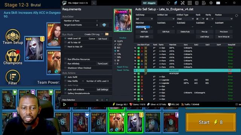Click the Delete Rule button
Image resolution: width=241 pixels, height=135 pixels.
[x=185, y=31]
